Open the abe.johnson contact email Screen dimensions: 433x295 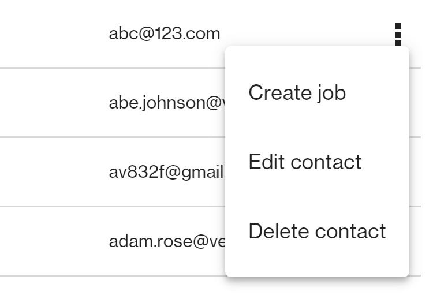click(x=167, y=103)
